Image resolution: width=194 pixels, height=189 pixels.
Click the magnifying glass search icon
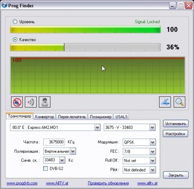pyautogui.click(x=179, y=102)
